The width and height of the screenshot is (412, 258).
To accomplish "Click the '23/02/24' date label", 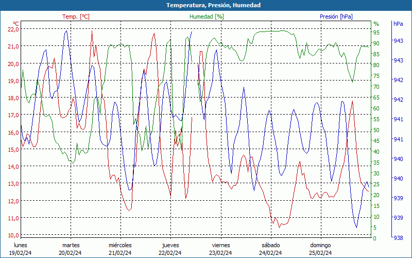I will coord(220,253).
